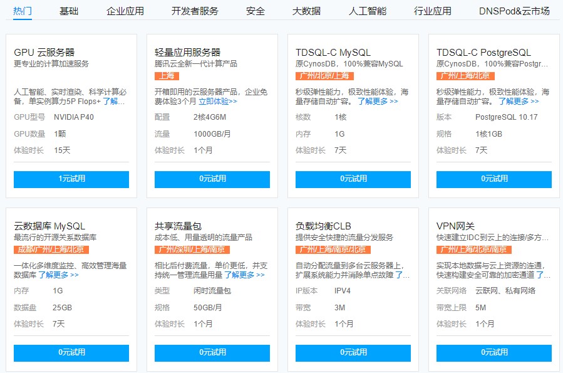Click the 广州/上海/北京/南京 region tag
The width and height of the screenshot is (563, 373).
474,250
